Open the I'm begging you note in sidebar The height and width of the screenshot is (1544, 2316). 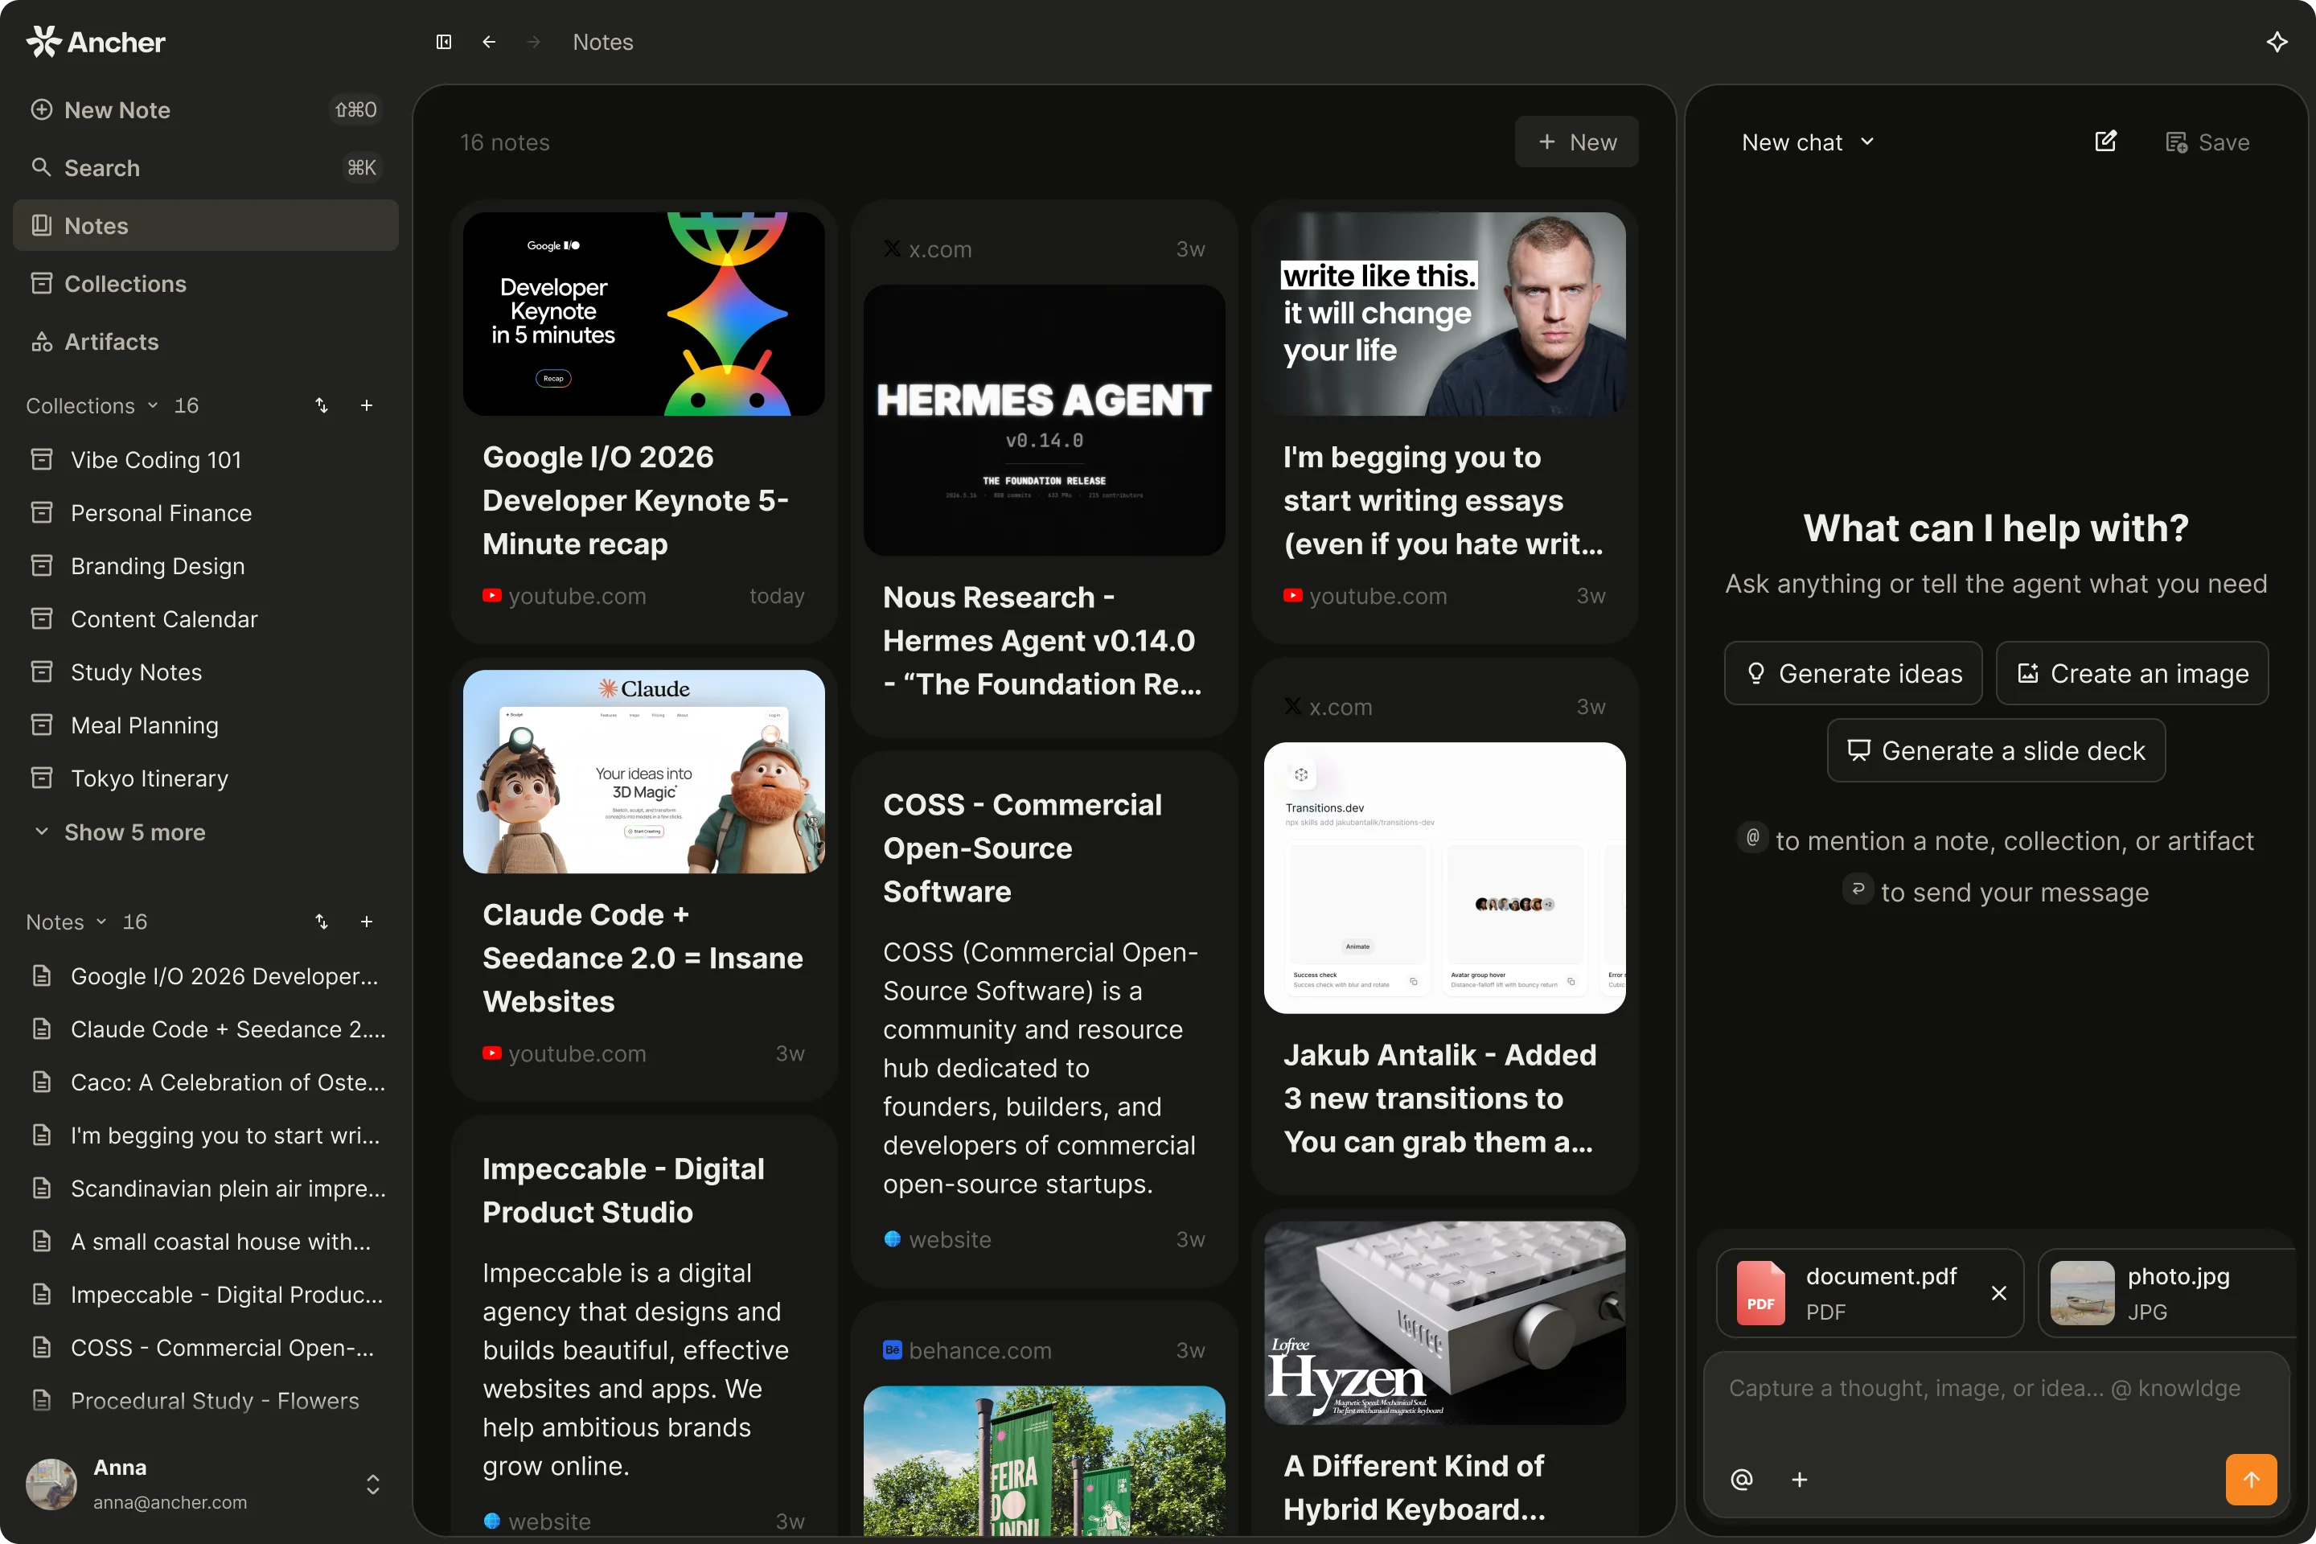206,1136
